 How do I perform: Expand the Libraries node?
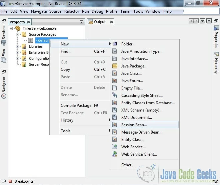point(18,46)
